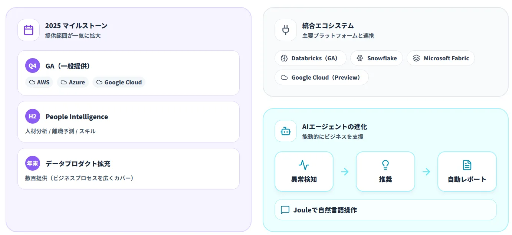Click the calendar icon beside 2025 マイルストーン
Viewport: 512px width, 235px height.
click(x=29, y=30)
